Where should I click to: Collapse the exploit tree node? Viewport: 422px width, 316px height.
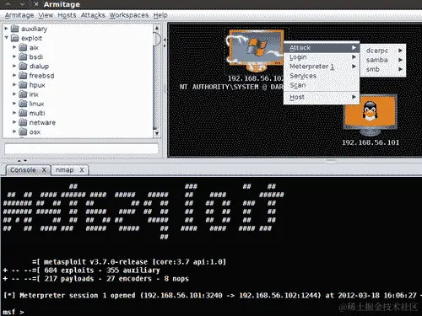(6, 38)
